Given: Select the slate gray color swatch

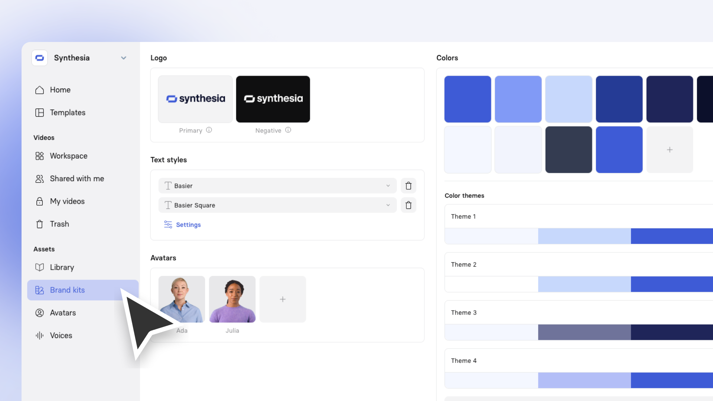Looking at the screenshot, I should tap(569, 150).
